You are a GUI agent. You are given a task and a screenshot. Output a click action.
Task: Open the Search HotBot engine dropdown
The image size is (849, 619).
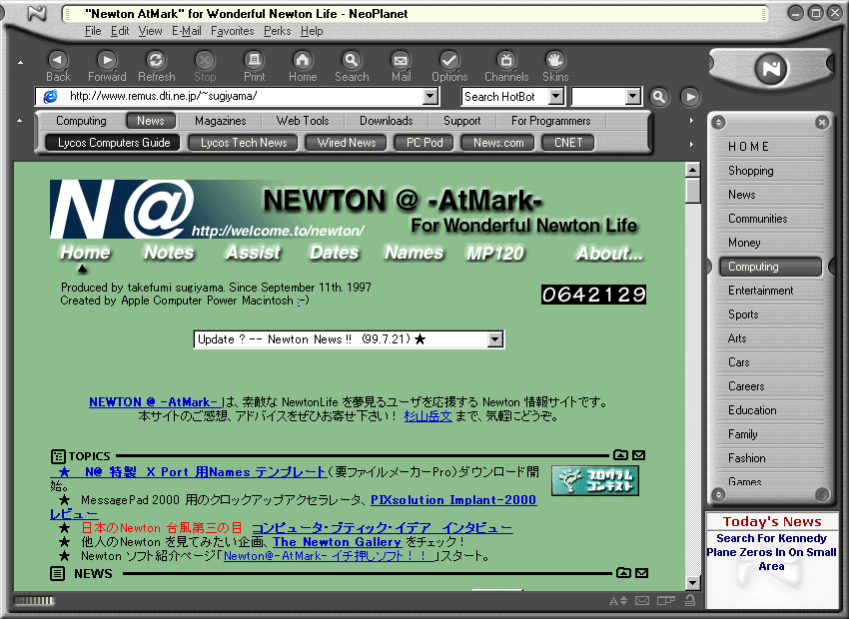point(555,96)
